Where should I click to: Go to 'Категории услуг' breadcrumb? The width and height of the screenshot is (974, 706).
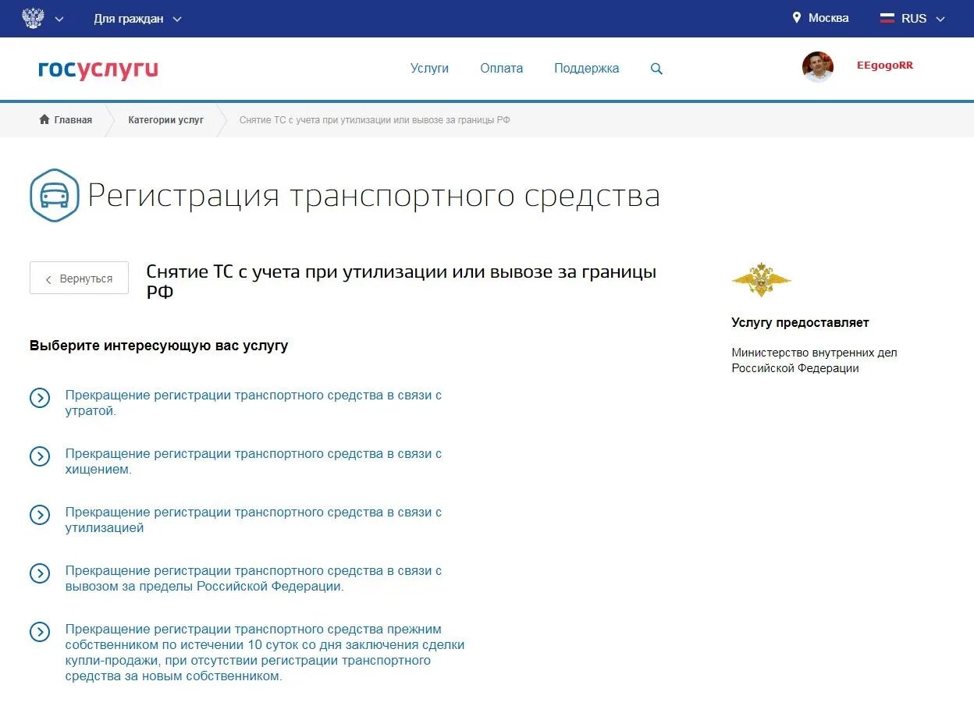coord(166,120)
